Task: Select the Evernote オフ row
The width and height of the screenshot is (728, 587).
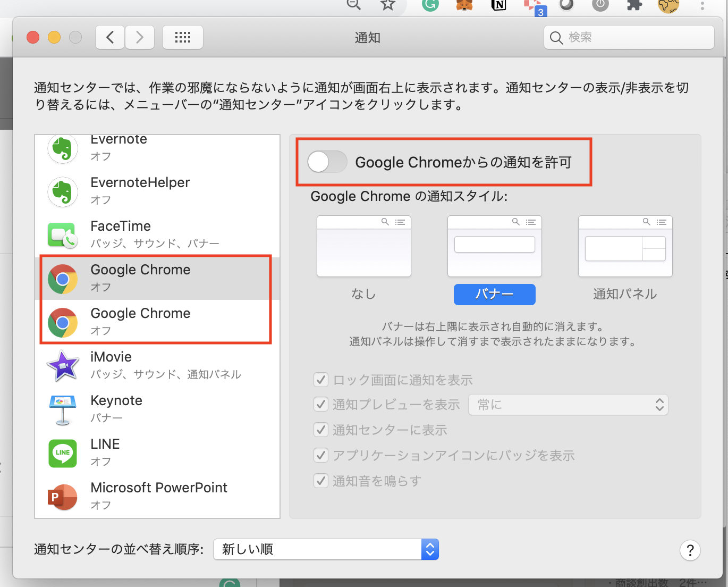Action: tap(157, 148)
